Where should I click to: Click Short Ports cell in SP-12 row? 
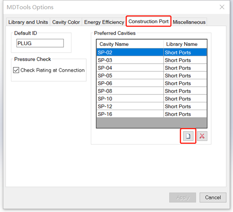pyautogui.click(x=185, y=107)
